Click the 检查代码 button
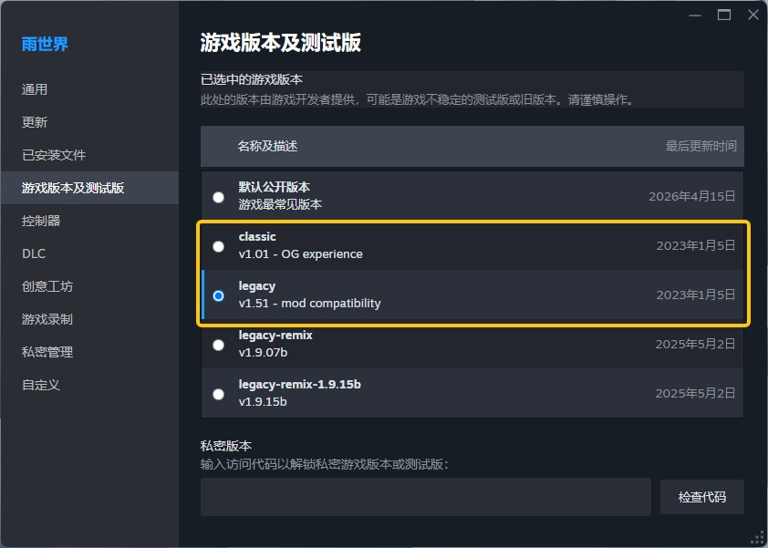Image resolution: width=768 pixels, height=548 pixels. coord(702,497)
